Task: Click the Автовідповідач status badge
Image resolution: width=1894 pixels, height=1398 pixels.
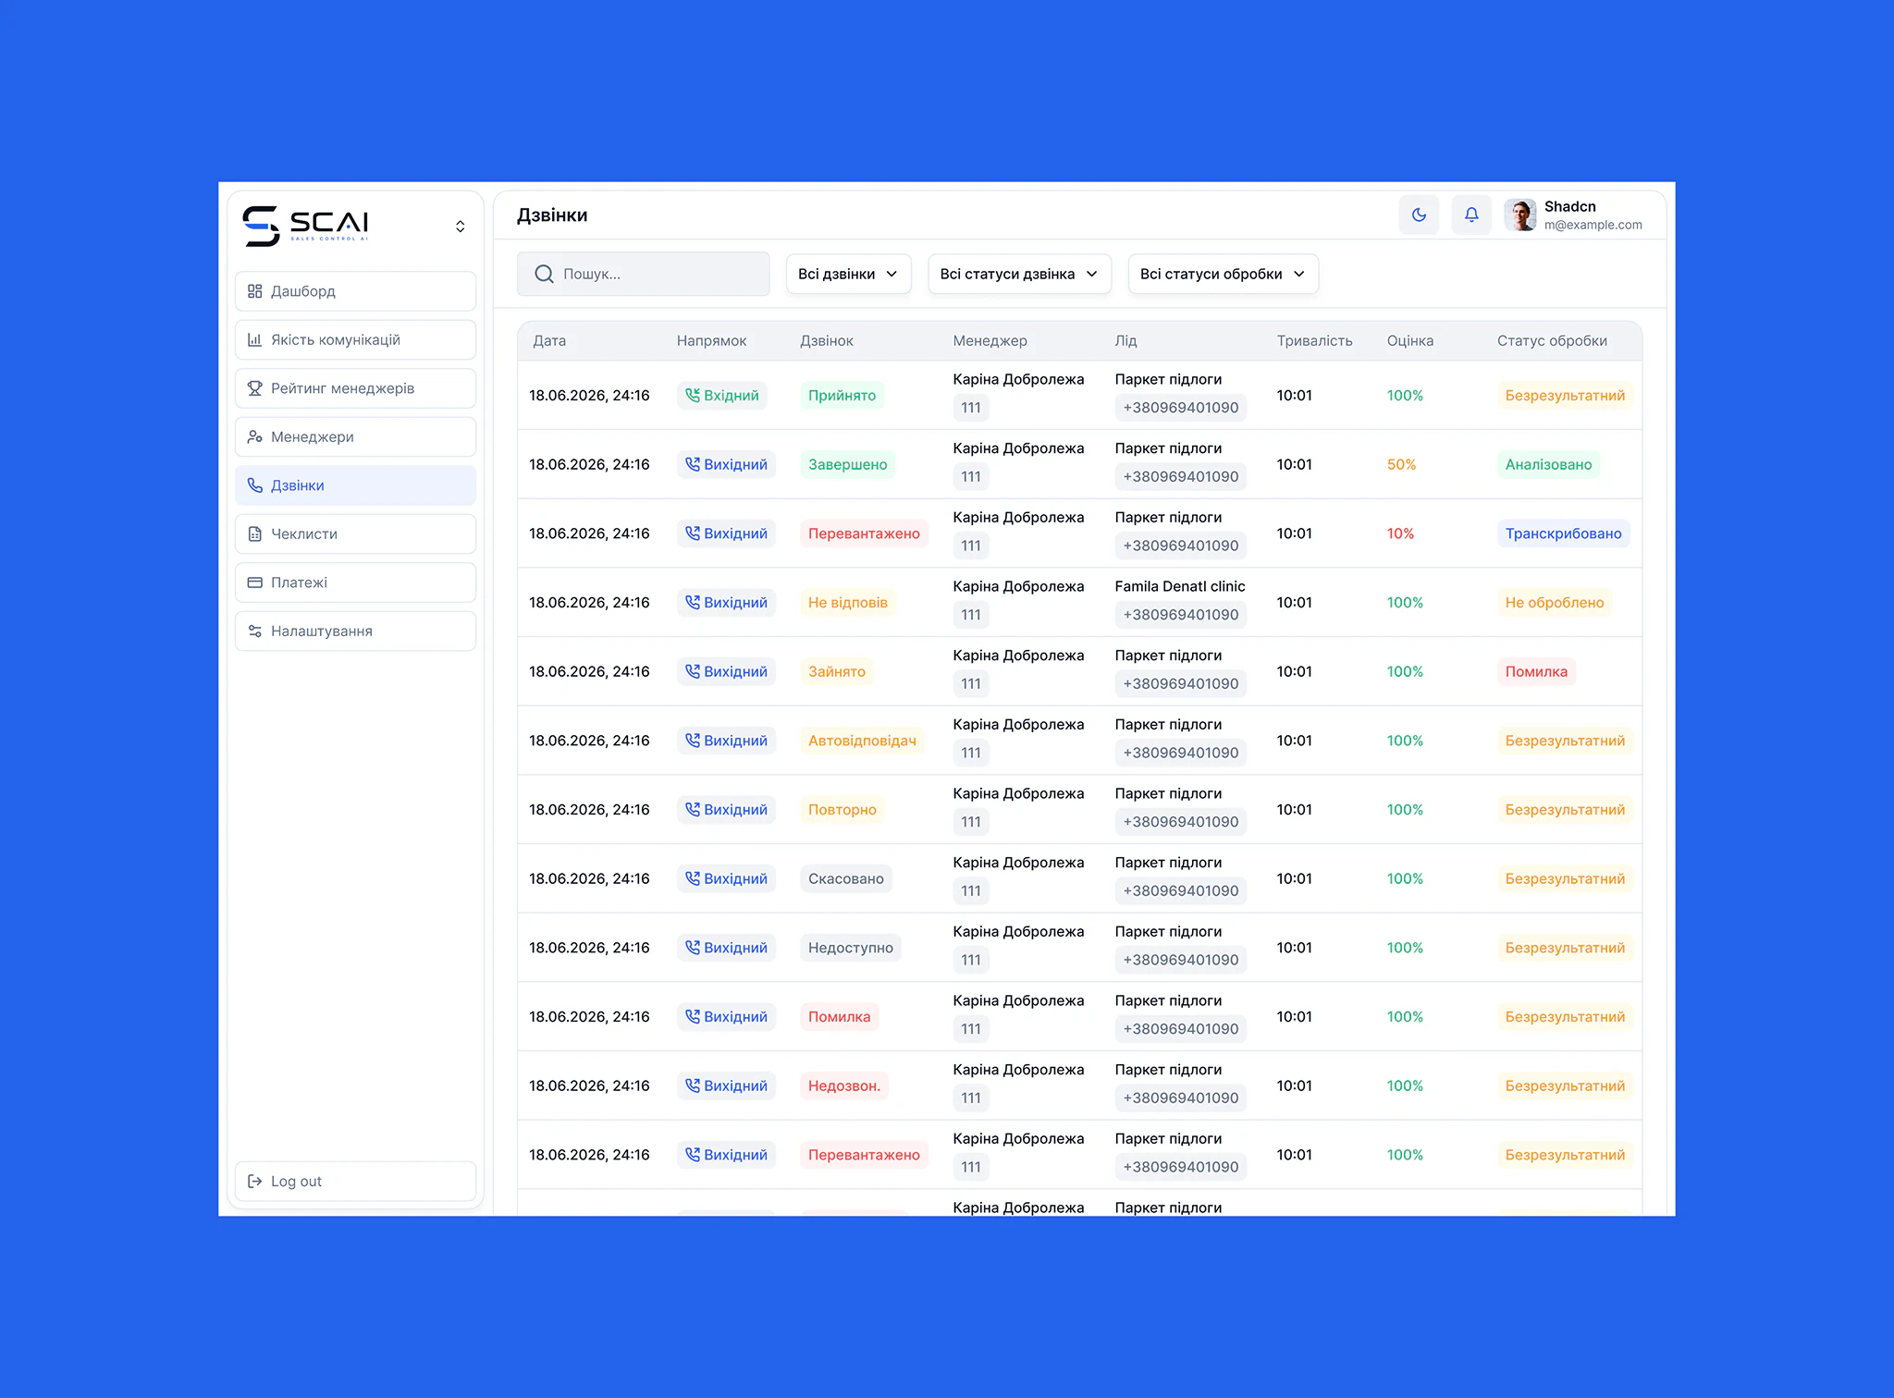Action: click(863, 741)
